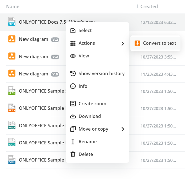Screen dimensions: 185x179
Task: Click the orange microphone Convert to text icon
Action: tap(137, 43)
